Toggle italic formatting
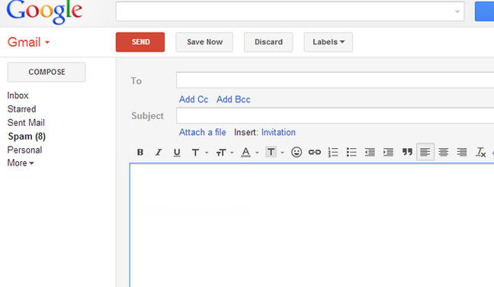The width and height of the screenshot is (494, 287). 159,152
